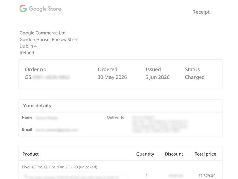Viewport: 238px width, 179px height.
Task: Click the blurred Email address value
Action: (x=57, y=130)
